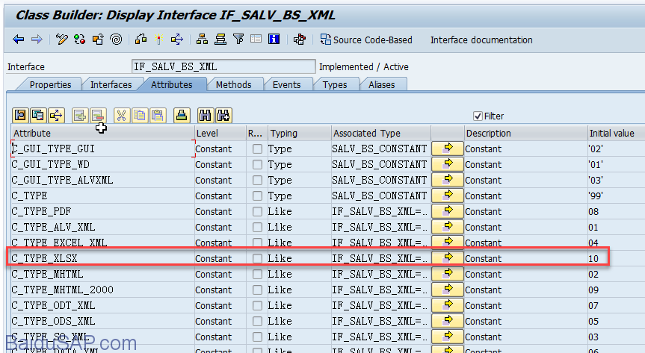Select the C_TYPE_EXCEL_XML attribute cell
The width and height of the screenshot is (645, 353).
point(102,243)
